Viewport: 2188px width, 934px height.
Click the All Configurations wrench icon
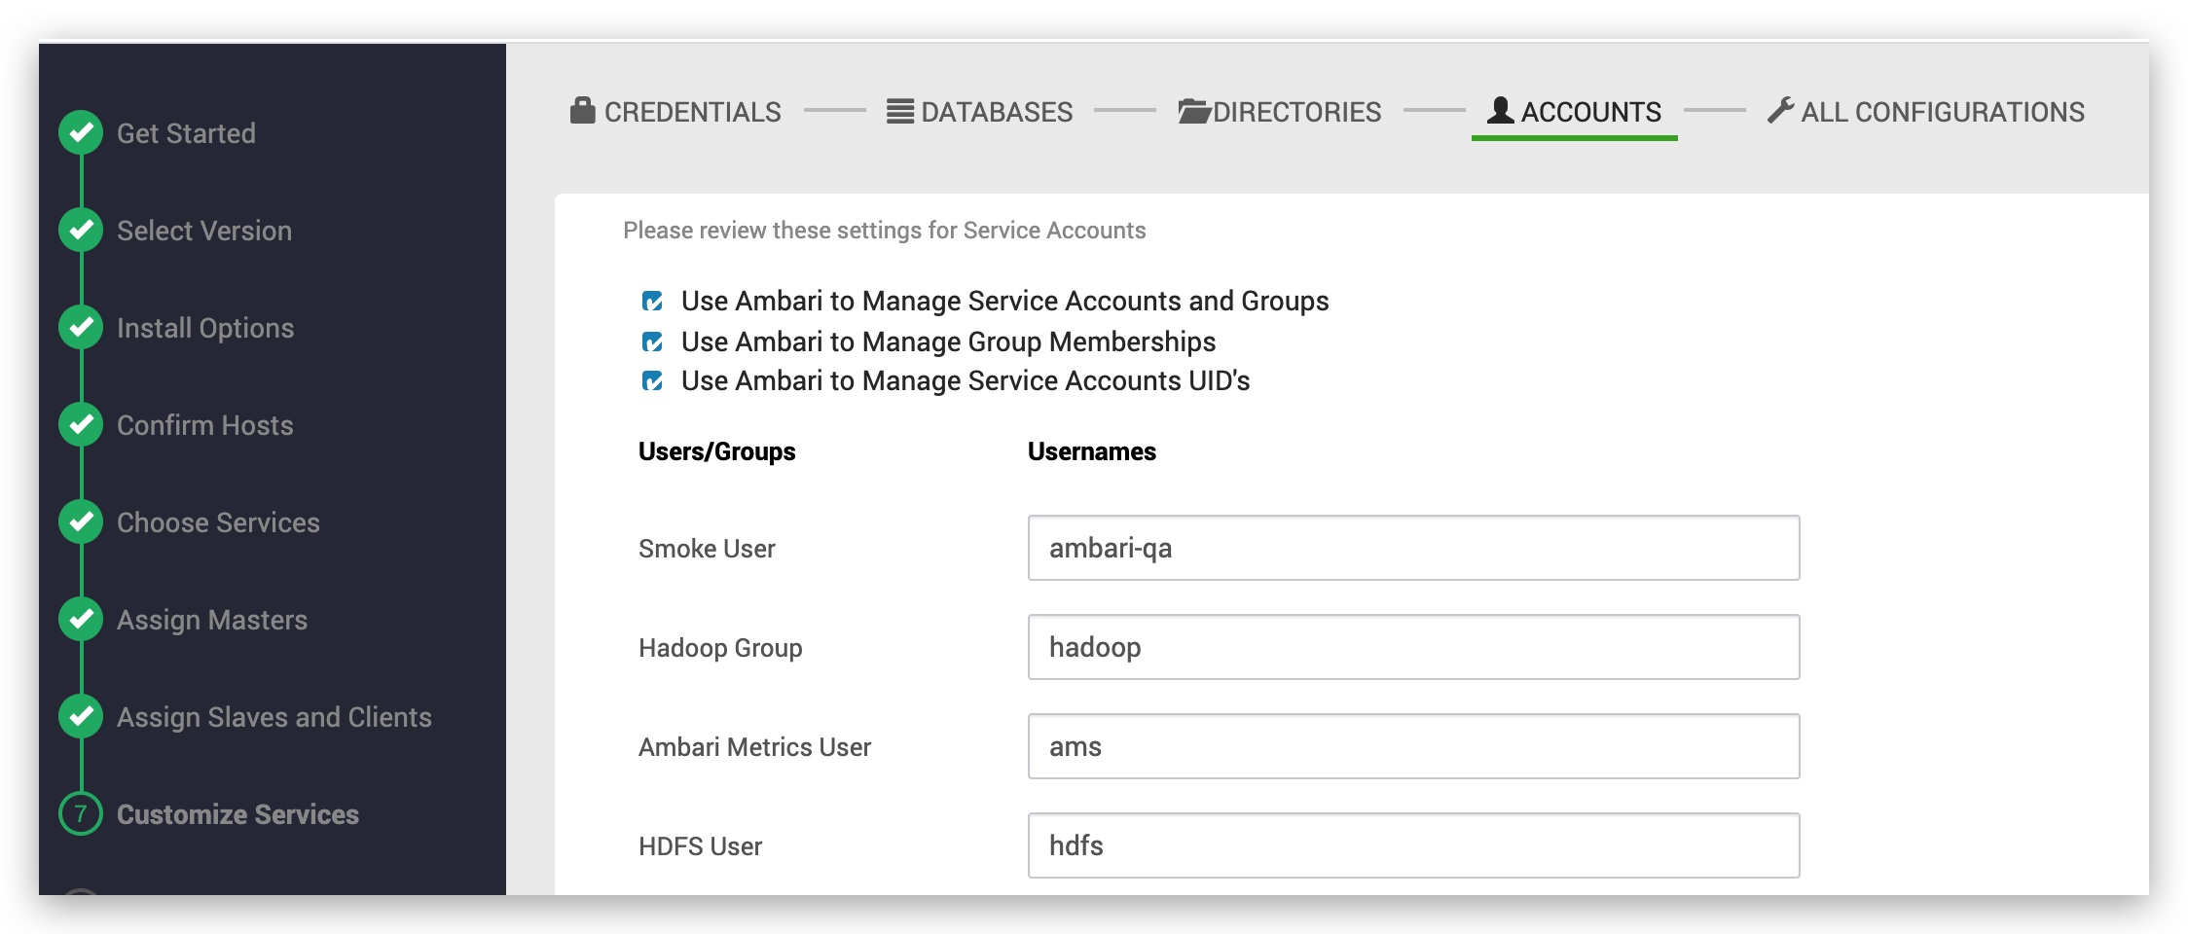(1781, 110)
